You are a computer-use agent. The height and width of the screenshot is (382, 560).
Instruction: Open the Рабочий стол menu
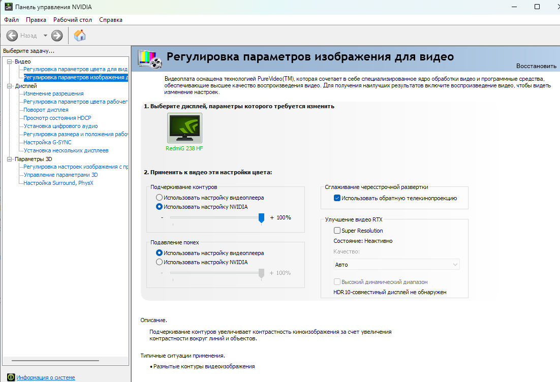pyautogui.click(x=73, y=20)
